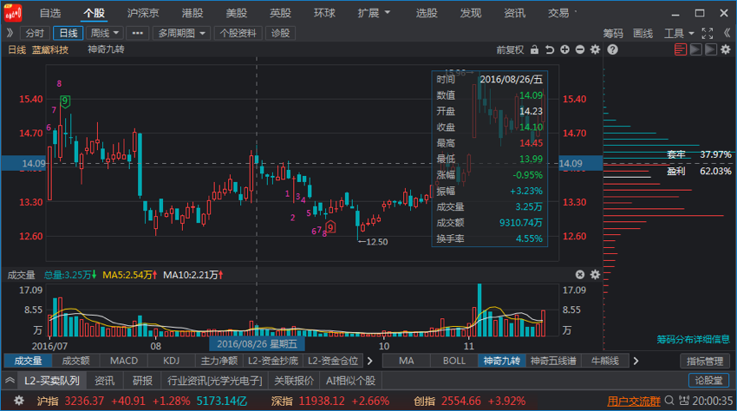Viewport: 737px width, 411px height.
Task: Open chip panel settings gear
Action: coord(726,49)
